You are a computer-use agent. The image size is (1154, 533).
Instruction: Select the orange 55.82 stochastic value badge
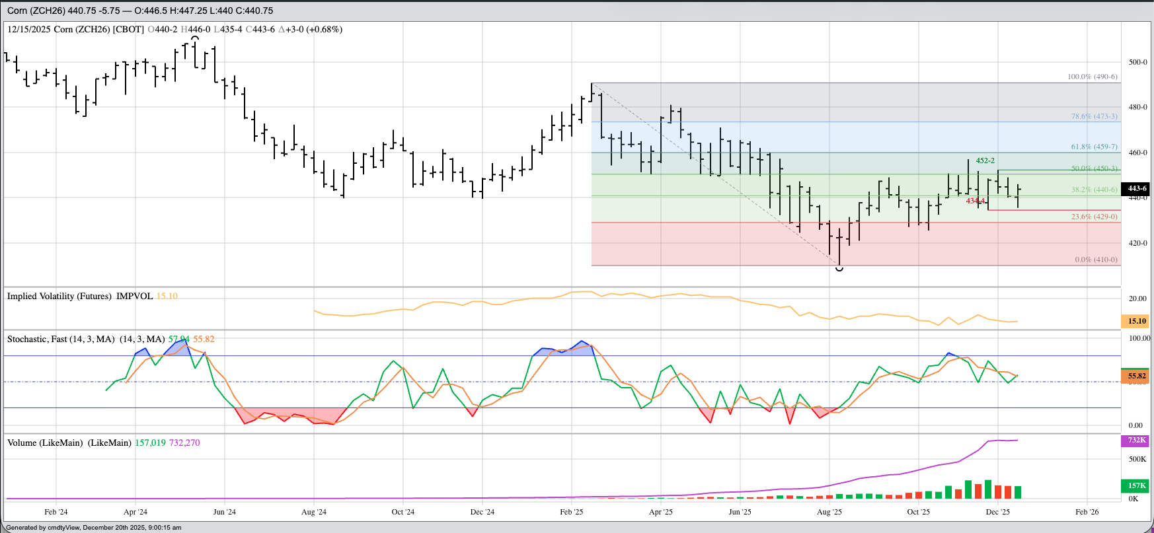(x=1137, y=376)
